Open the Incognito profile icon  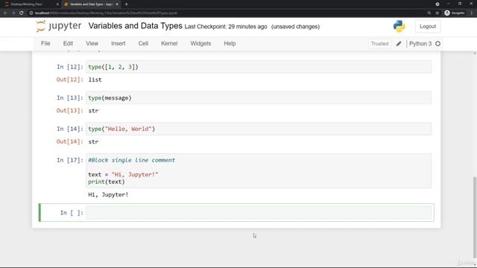[x=455, y=13]
